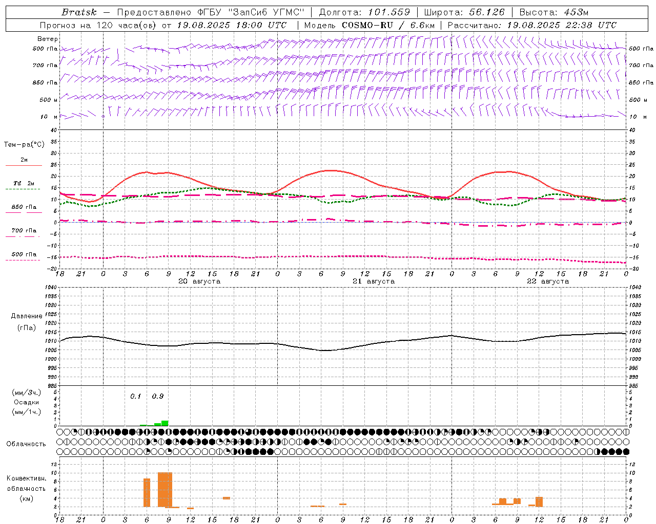Click the "Td 2м" dew point legend label
The image size is (656, 524).
pos(24,183)
